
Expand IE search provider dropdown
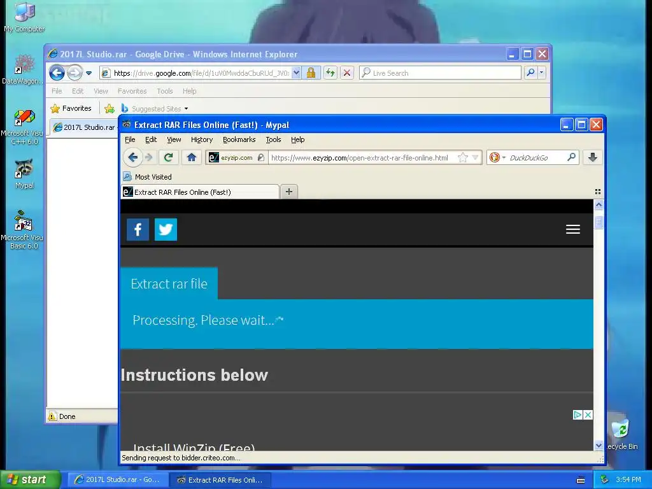(x=541, y=73)
